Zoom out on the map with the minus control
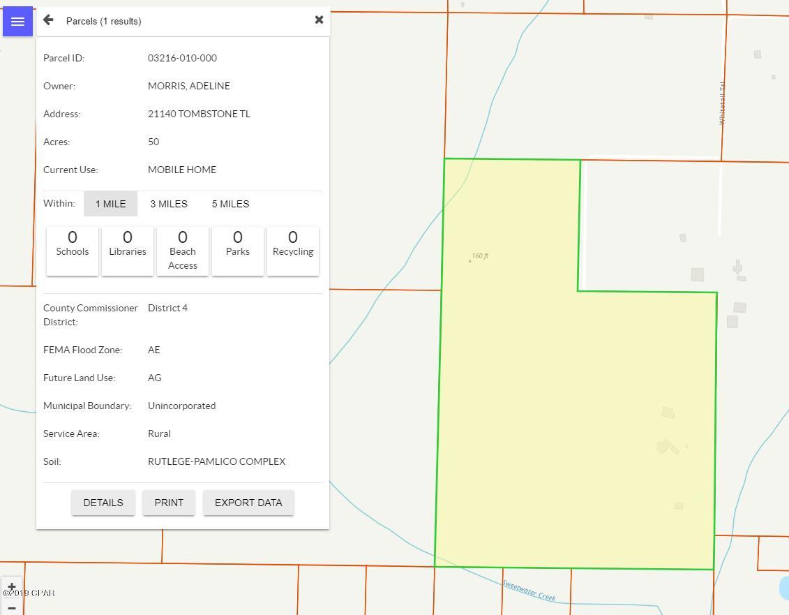789x615 pixels. [11, 607]
